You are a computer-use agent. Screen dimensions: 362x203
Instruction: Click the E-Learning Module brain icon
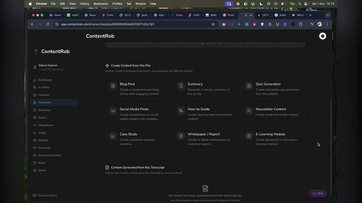(x=249, y=136)
